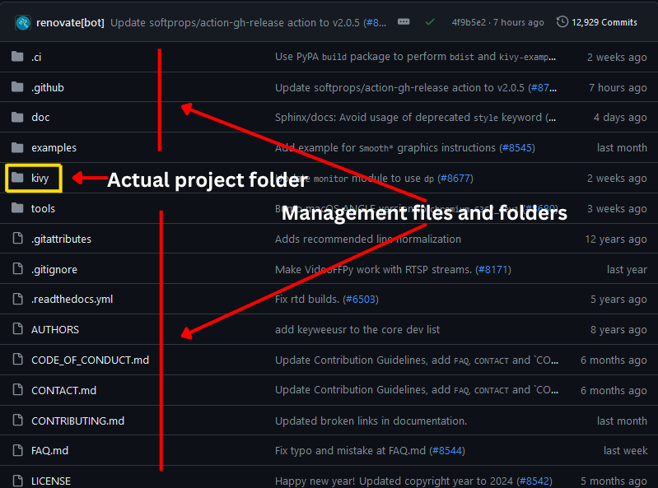Click the .gitignore file icon
The height and width of the screenshot is (488, 658).
[17, 269]
